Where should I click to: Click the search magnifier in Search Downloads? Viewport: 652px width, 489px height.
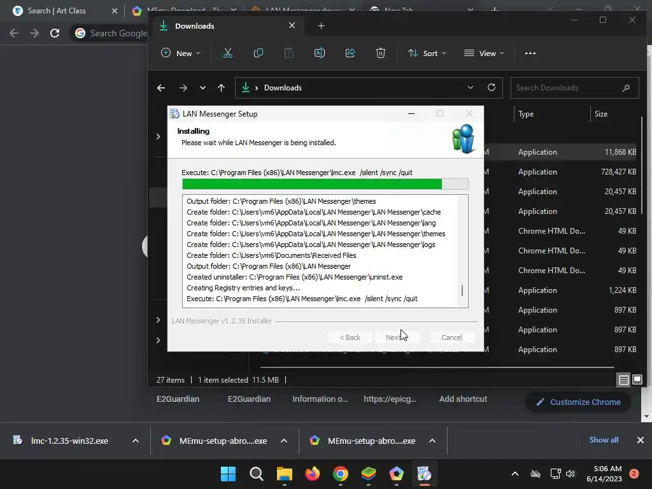(626, 88)
